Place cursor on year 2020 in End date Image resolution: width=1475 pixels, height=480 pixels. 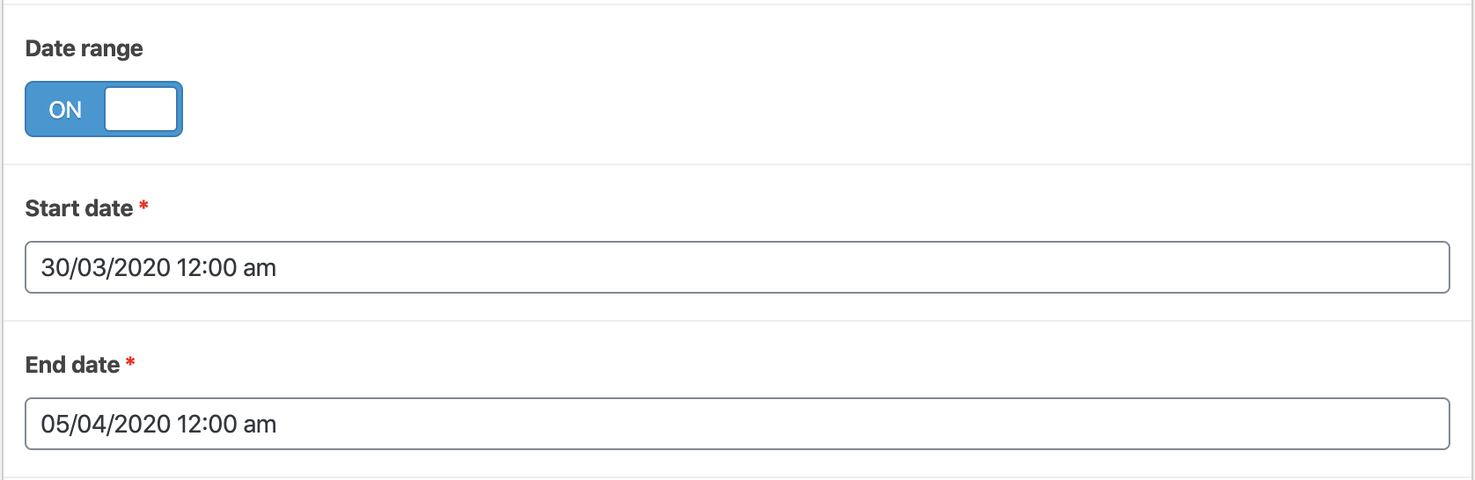143,424
